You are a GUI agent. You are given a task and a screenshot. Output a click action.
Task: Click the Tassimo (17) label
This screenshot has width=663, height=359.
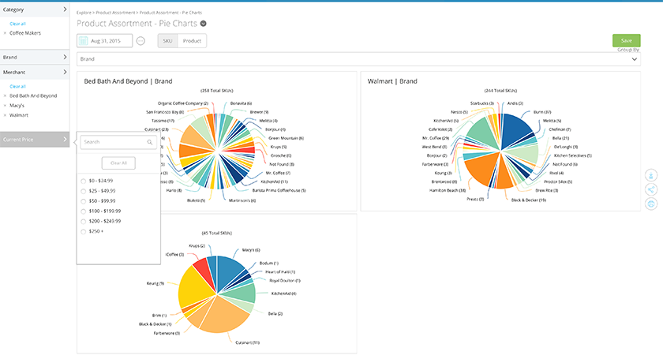click(163, 121)
